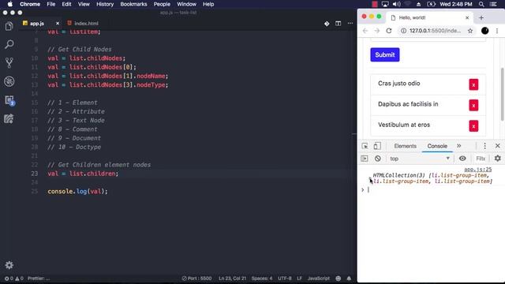Bookmark this page with the star icon
This screenshot has width=505, height=284.
[470, 31]
